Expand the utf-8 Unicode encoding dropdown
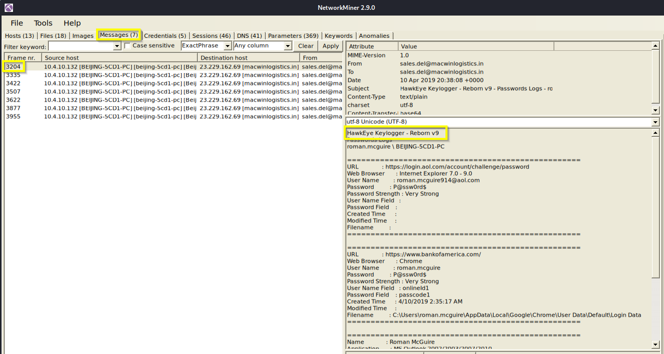Screen dimensions: 664x354 point(655,122)
